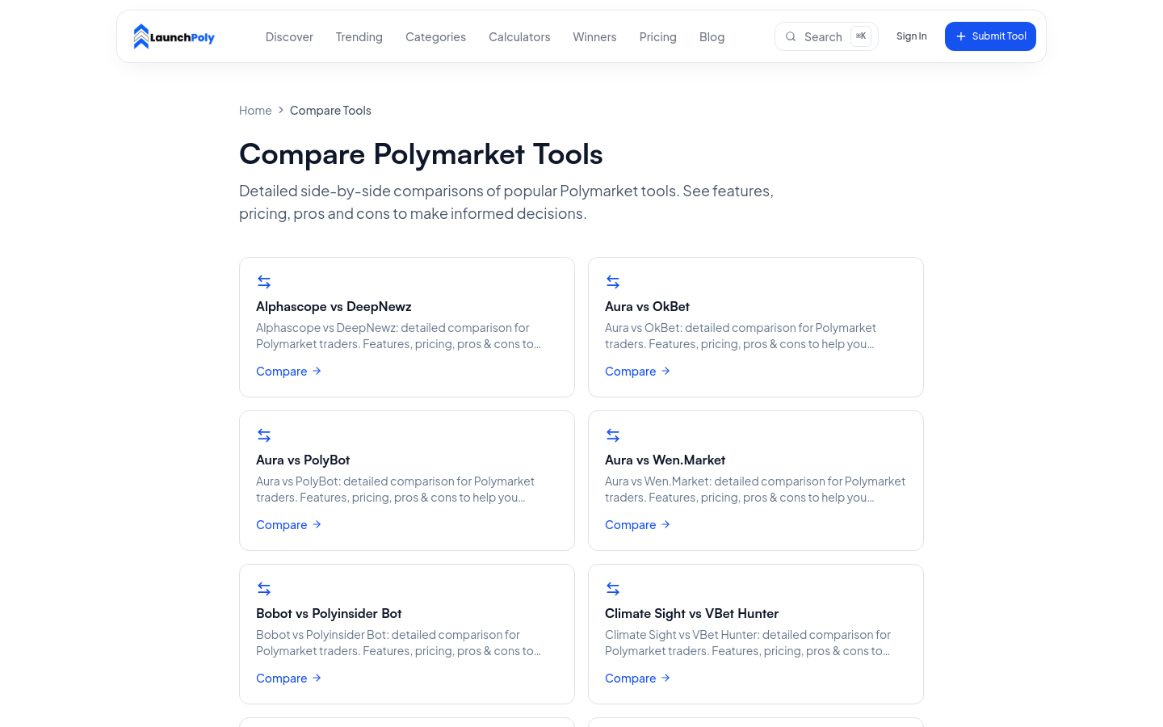Click the Home breadcrumb link

255,111
